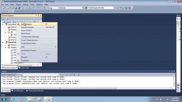The width and height of the screenshot is (182, 102).
Task: Select Batch Build... in context menu
Action: (37, 33)
